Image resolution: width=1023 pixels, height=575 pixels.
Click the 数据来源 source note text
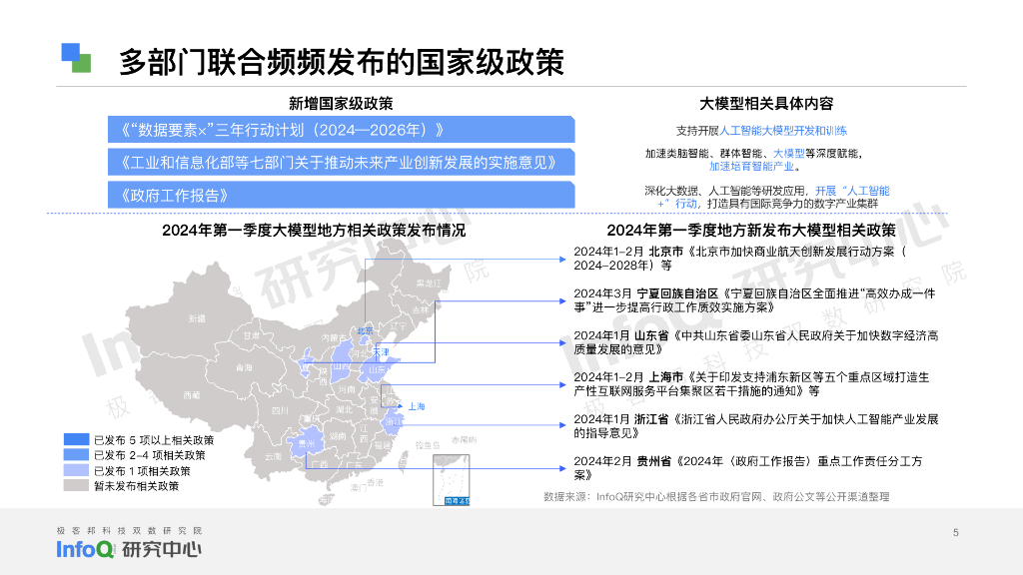[716, 497]
